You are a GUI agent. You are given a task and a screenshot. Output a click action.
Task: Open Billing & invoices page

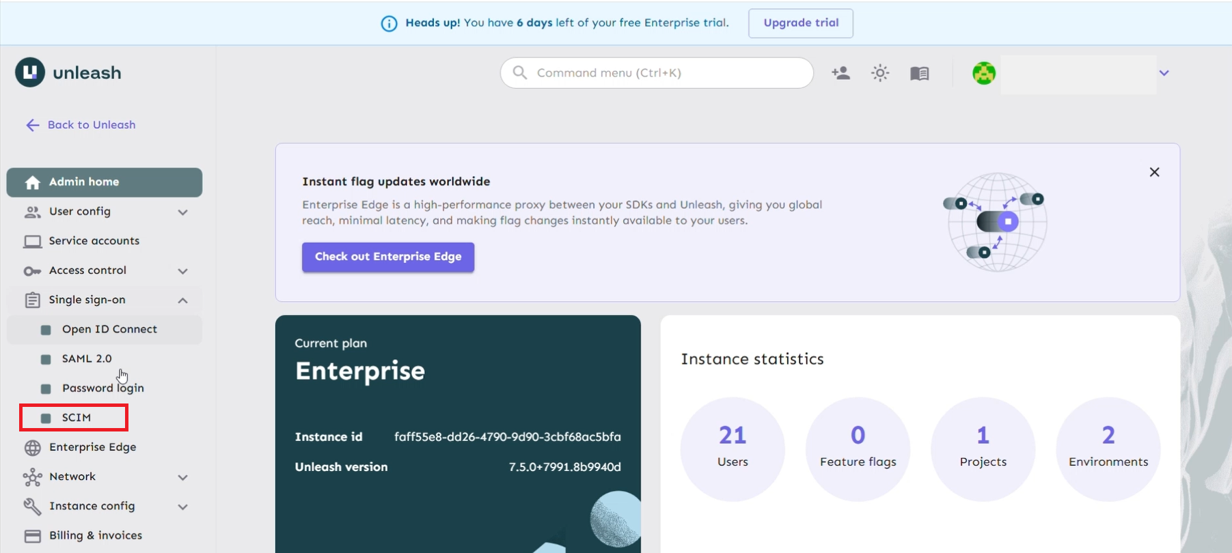point(105,535)
